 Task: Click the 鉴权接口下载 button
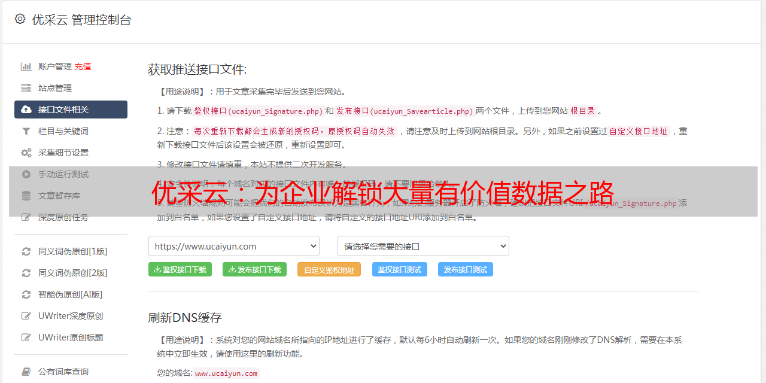click(x=180, y=269)
